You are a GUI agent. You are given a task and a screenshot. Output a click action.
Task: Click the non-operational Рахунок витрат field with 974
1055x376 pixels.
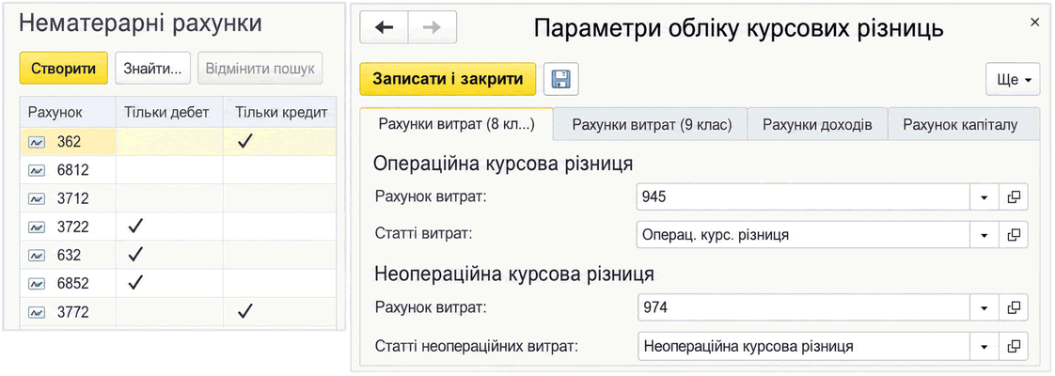(803, 307)
